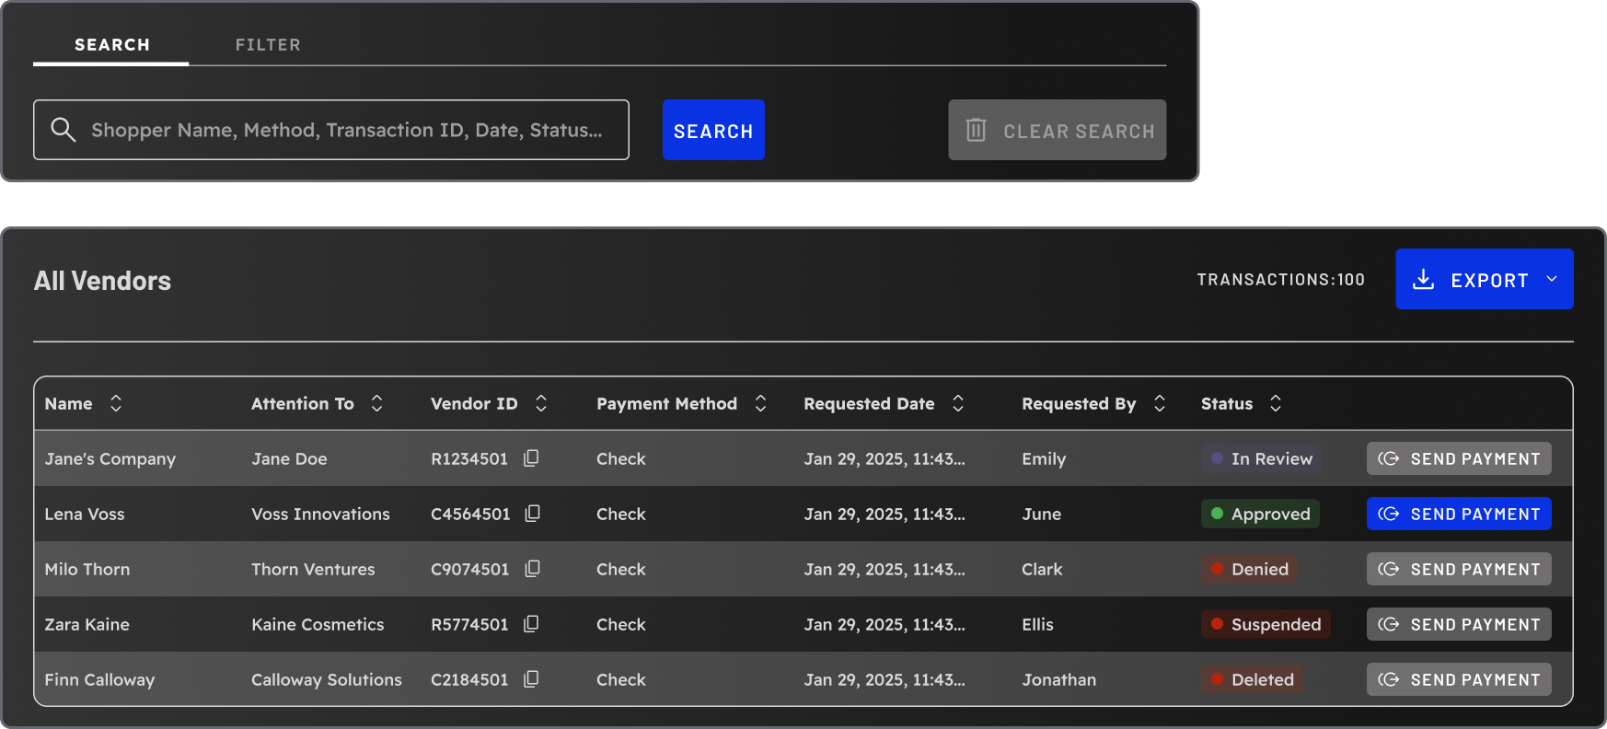Copy vendor ID C9074501
The image size is (1607, 729).
(532, 569)
